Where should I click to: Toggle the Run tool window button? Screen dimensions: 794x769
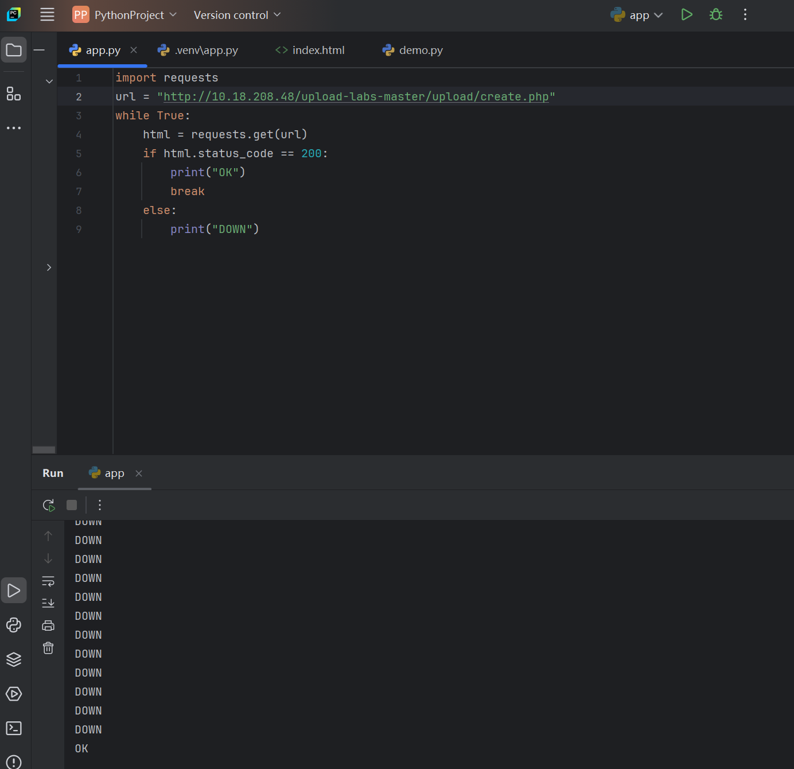pos(14,591)
